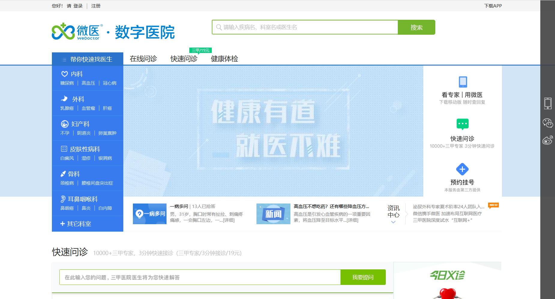Open the 在线问诊 tab
Viewport: 555px width, 299px height.
143,59
